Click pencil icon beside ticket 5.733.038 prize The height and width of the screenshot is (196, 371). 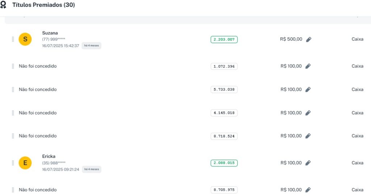(308, 89)
